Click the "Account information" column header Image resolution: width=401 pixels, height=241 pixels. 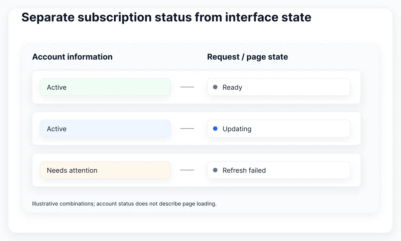[72, 57]
